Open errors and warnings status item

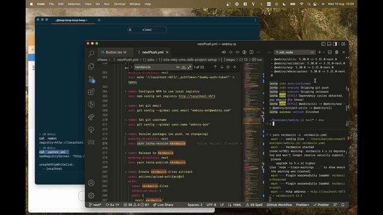click(136, 205)
